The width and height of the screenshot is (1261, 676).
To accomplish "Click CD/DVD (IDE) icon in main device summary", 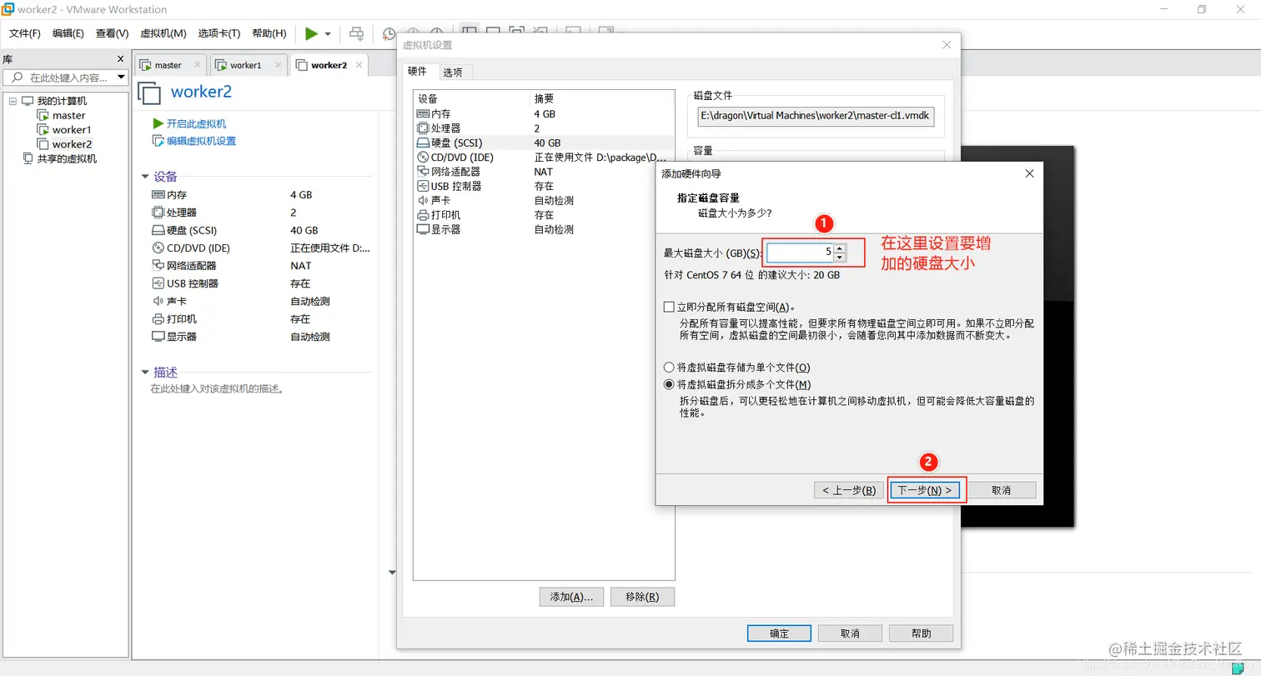I will 158,248.
